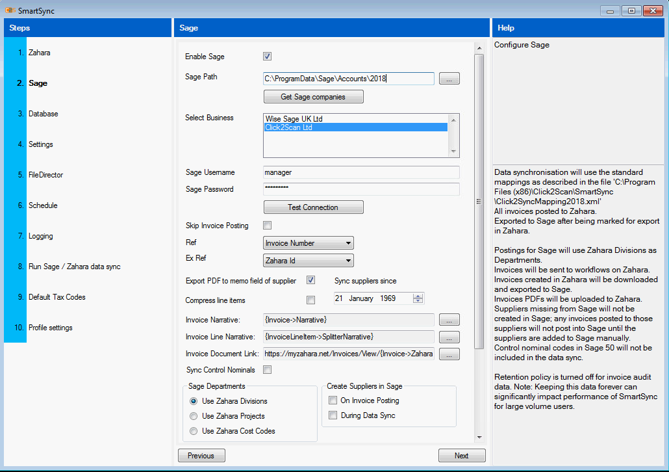Open the Invoice Document Link editor button
This screenshot has width=669, height=472.
click(449, 354)
